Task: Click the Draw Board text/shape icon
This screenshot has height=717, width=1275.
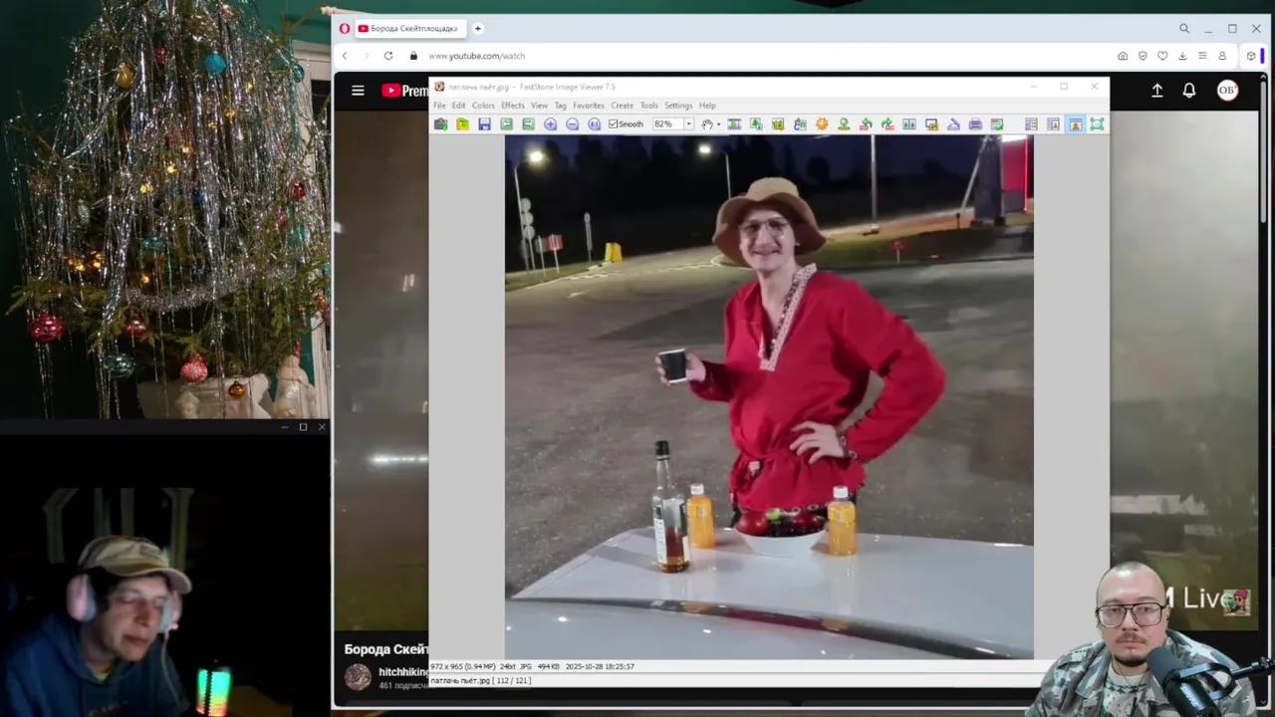Action: (800, 124)
